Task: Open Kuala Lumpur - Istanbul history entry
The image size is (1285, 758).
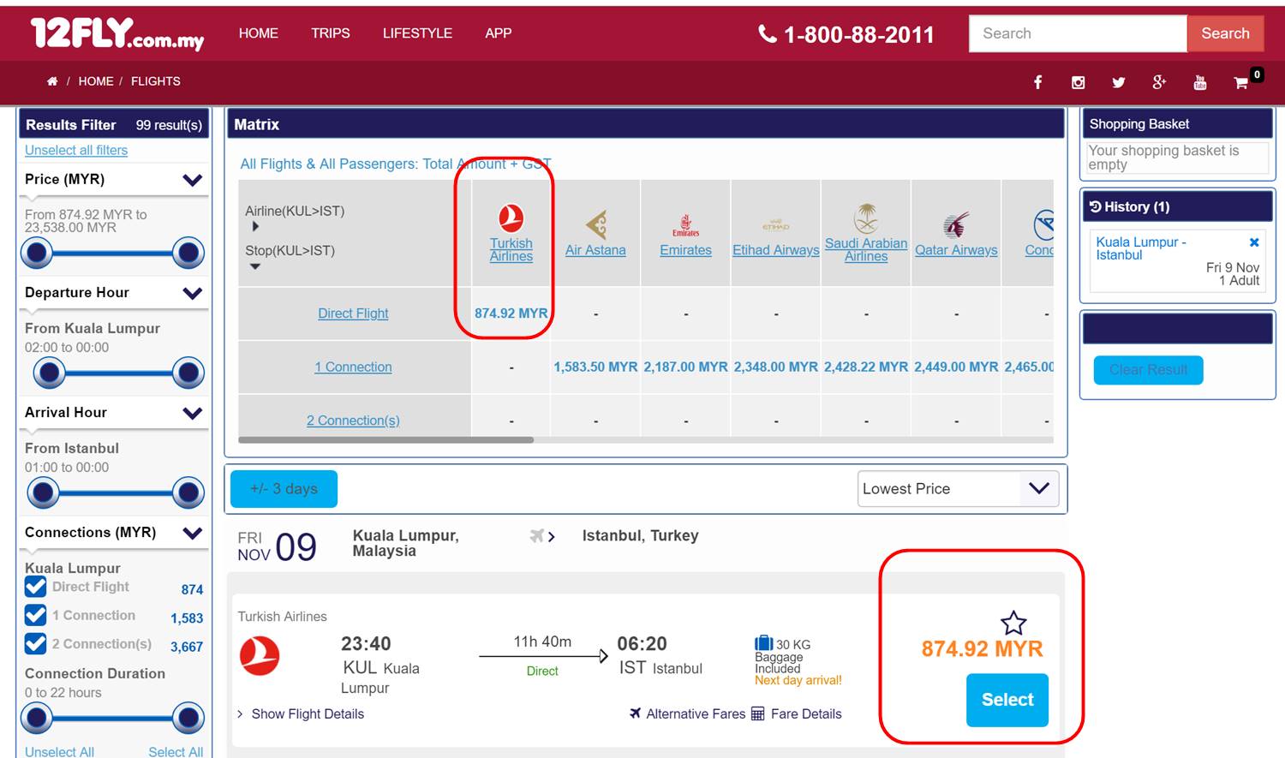Action: pos(1141,248)
